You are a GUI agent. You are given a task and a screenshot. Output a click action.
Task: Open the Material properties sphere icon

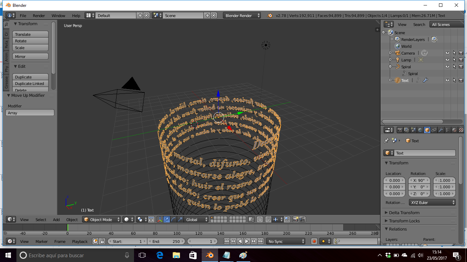pyautogui.click(x=454, y=130)
